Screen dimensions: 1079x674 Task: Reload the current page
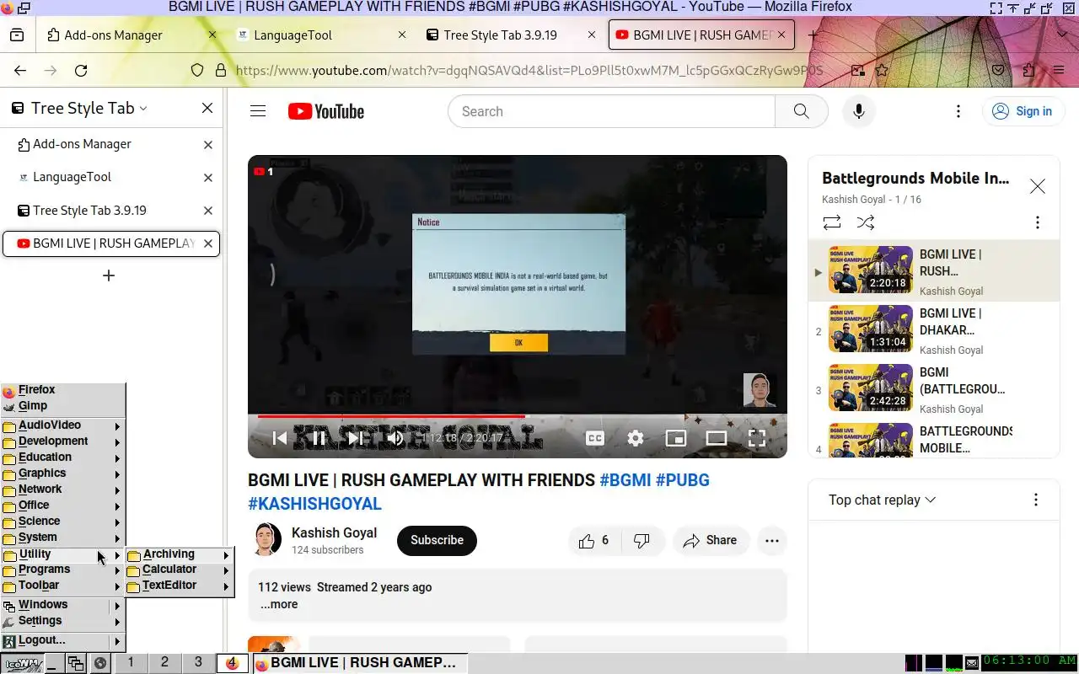pyautogui.click(x=81, y=71)
